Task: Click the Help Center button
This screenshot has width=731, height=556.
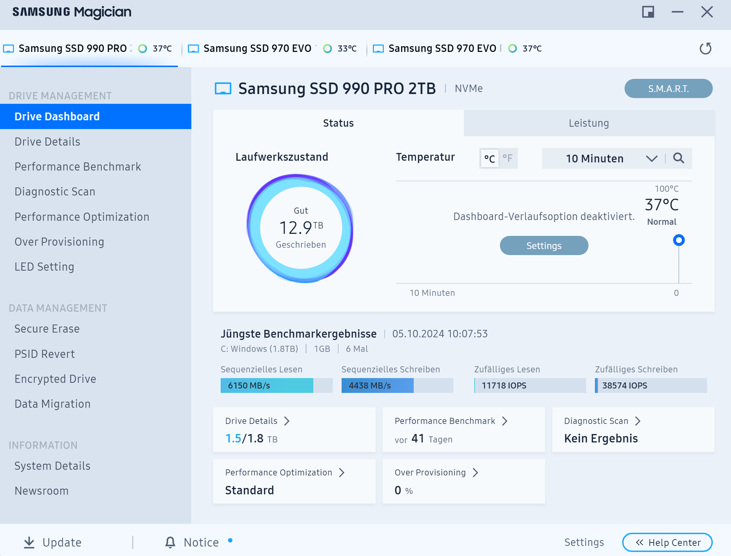Action: 667,542
